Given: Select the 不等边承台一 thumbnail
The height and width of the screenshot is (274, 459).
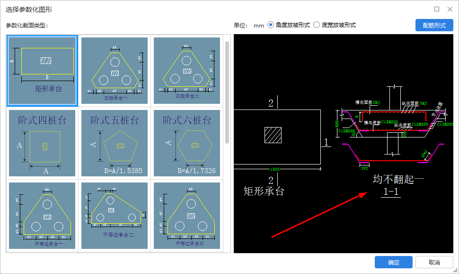Looking at the screenshot, I should tap(42, 216).
